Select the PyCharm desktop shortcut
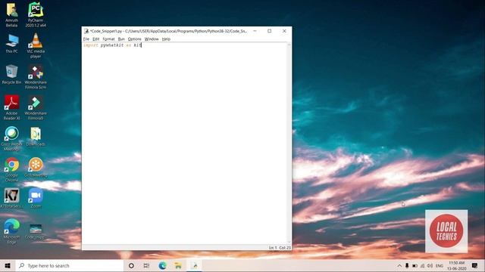Image resolution: width=485 pixels, height=272 pixels. click(x=36, y=15)
